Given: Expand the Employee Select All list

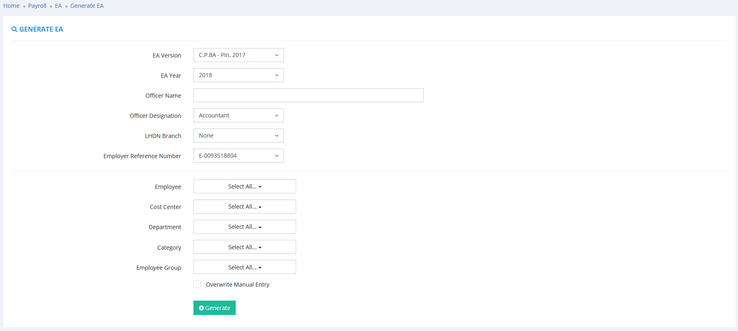Looking at the screenshot, I should [244, 186].
